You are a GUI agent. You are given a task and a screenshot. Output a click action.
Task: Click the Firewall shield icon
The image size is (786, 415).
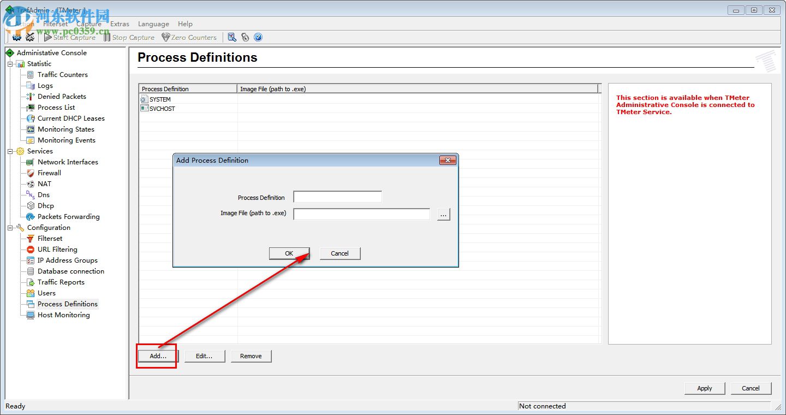[x=31, y=173]
